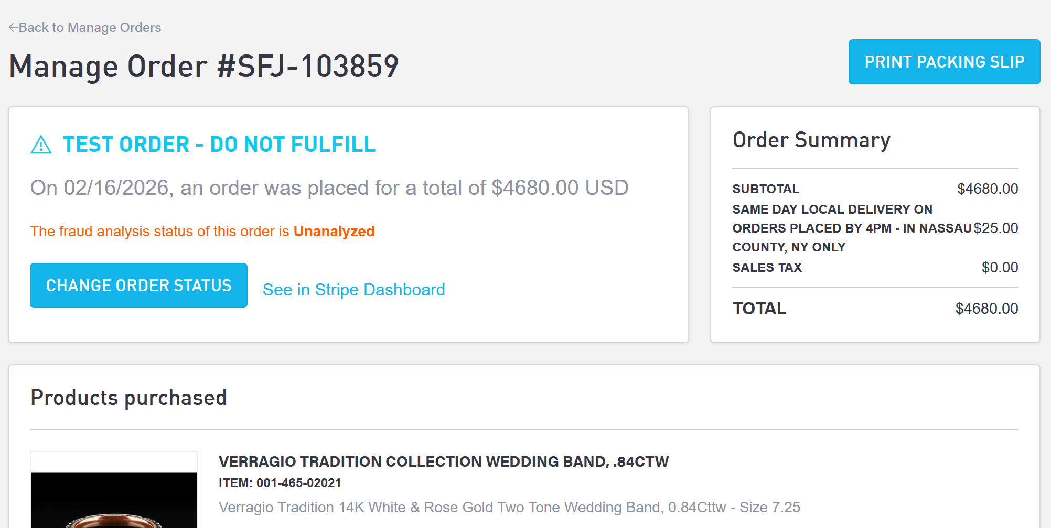1051x528 pixels.
Task: Click the order number SFJ-103859 heading
Action: pyautogui.click(x=204, y=65)
